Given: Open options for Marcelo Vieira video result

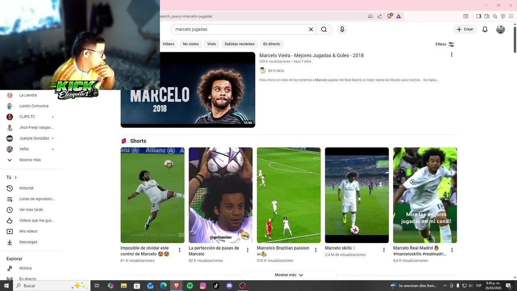Looking at the screenshot, I should (452, 55).
